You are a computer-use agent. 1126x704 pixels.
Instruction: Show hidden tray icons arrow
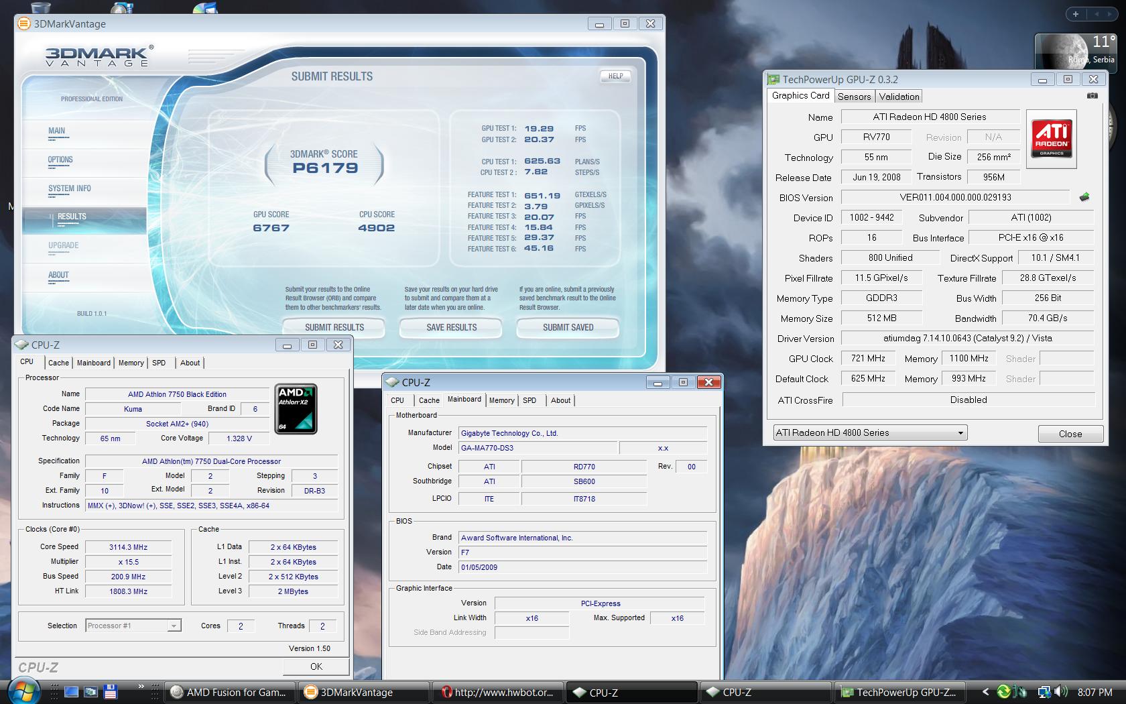985,692
